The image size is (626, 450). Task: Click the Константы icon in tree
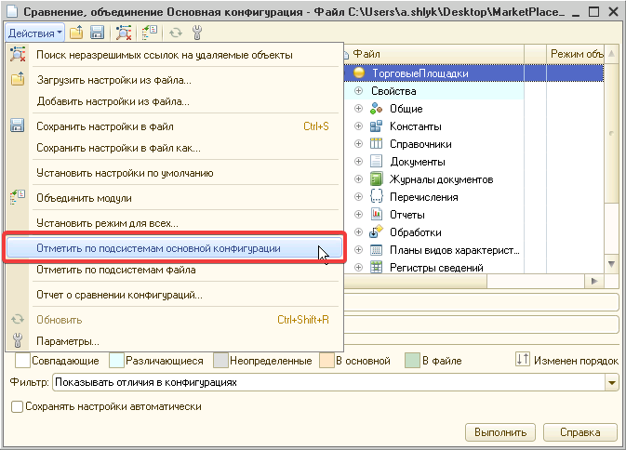tap(377, 126)
